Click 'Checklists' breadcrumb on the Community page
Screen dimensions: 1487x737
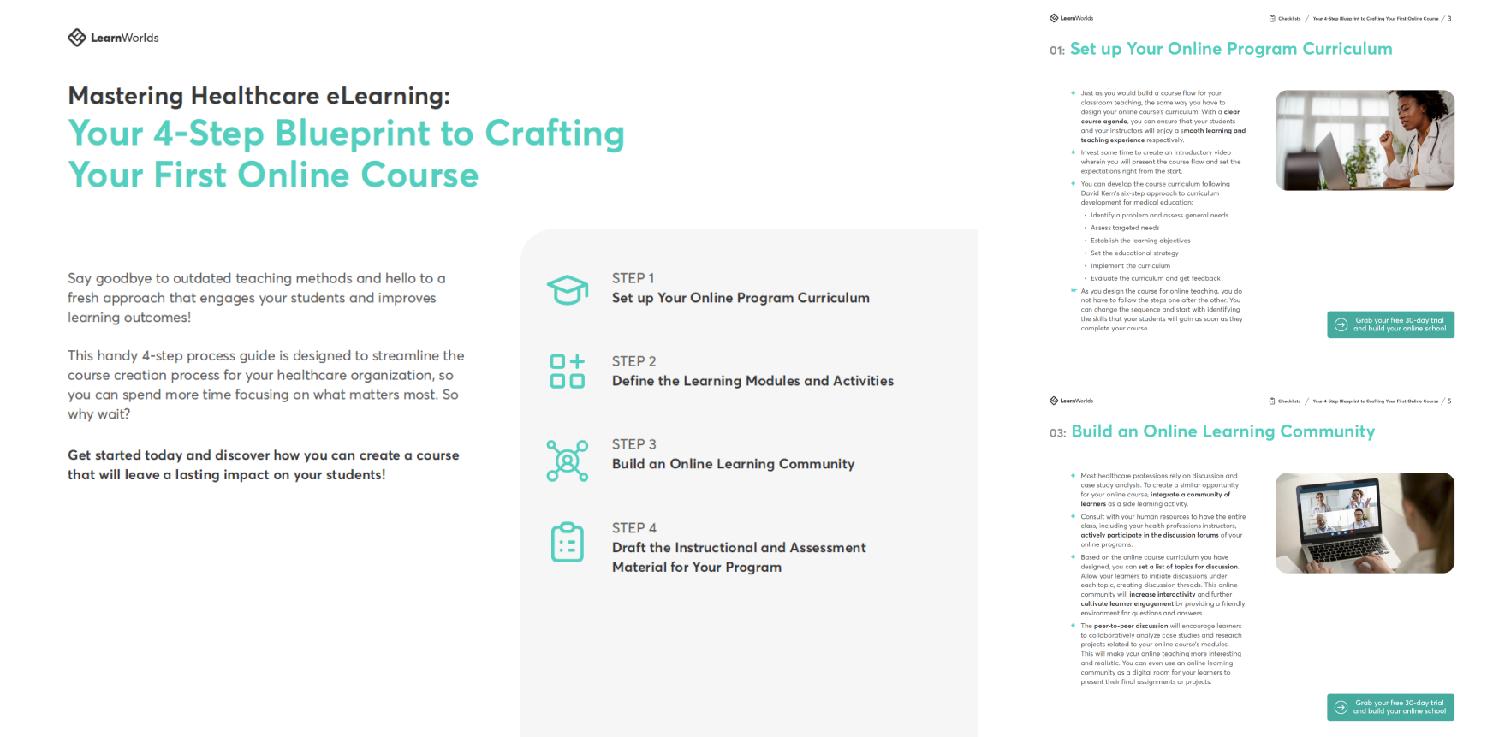click(x=1289, y=401)
